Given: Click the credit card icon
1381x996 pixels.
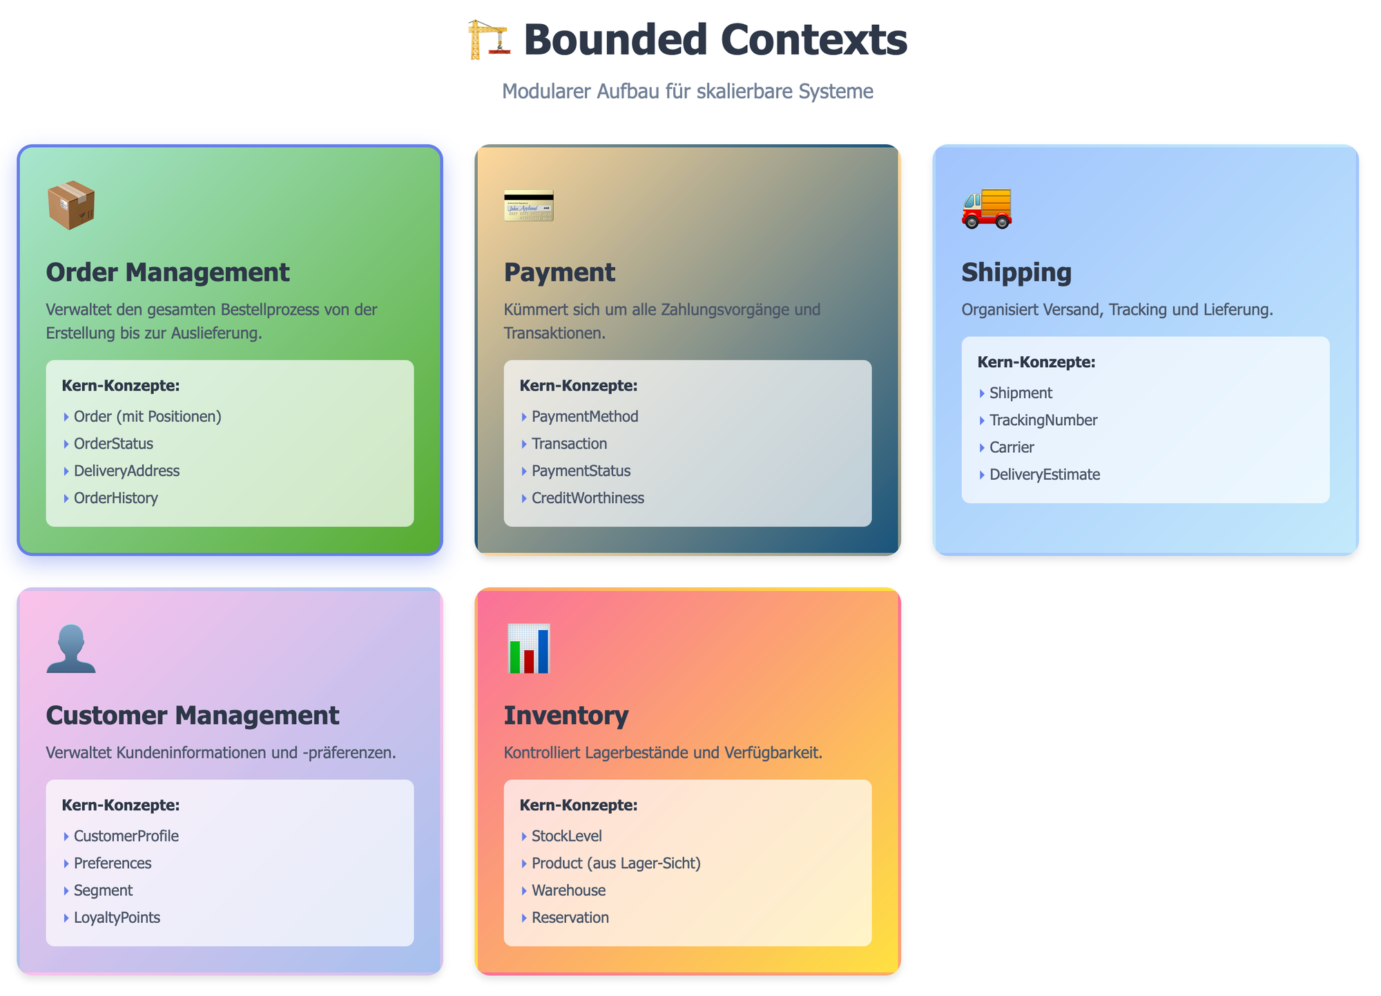Looking at the screenshot, I should click(x=529, y=206).
